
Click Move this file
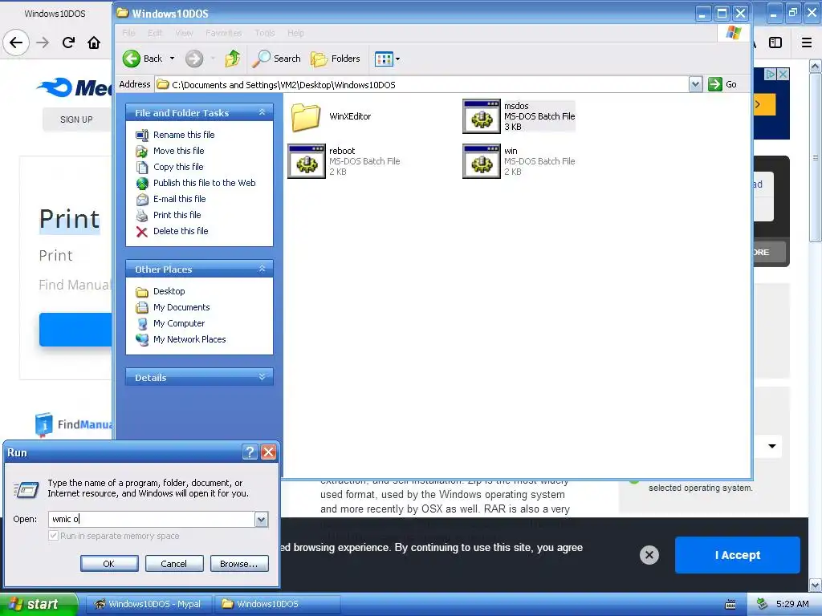178,151
